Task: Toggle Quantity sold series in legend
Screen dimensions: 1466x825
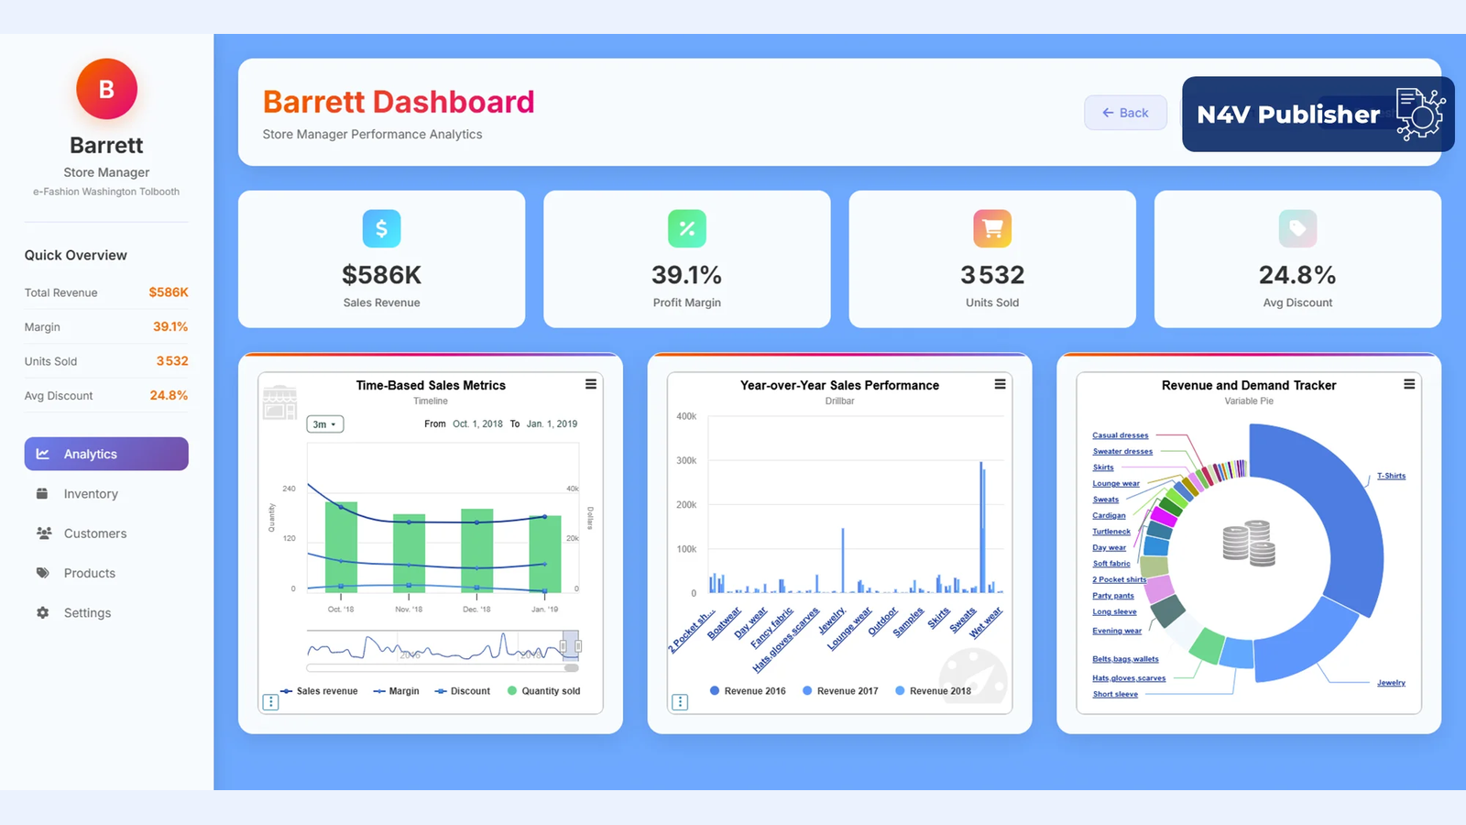Action: (x=543, y=691)
